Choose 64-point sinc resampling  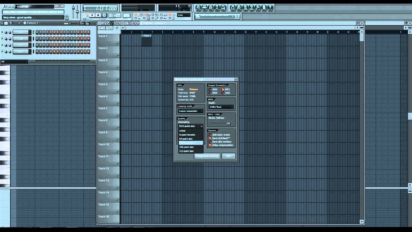[x=191, y=139]
